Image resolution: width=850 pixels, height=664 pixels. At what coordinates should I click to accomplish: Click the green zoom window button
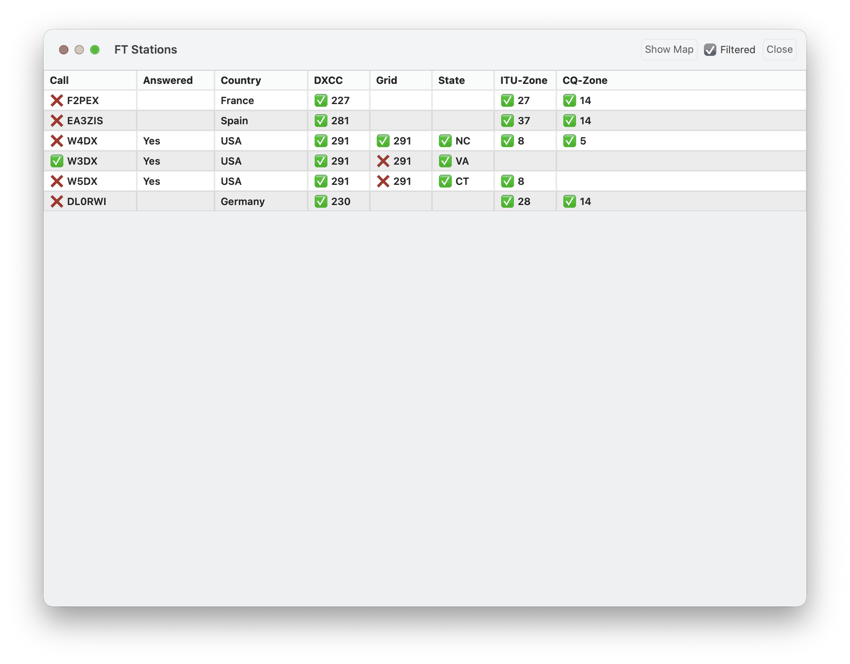click(95, 49)
